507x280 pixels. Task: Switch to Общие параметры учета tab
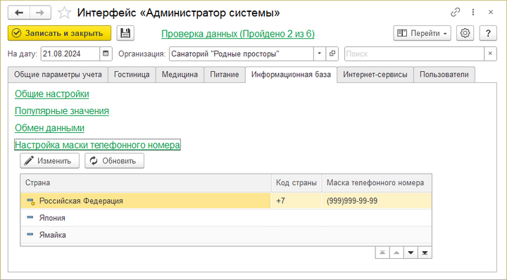tap(58, 75)
